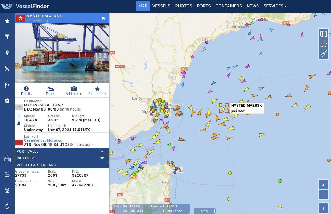Click the MMSI value 477642700
This screenshot has width=331, height=214.
[x=82, y=185]
